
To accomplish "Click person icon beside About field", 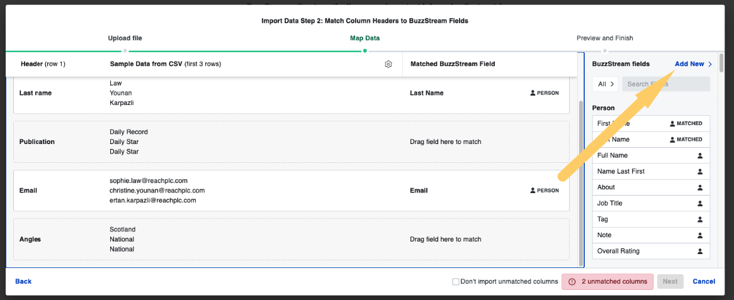I will [700, 187].
